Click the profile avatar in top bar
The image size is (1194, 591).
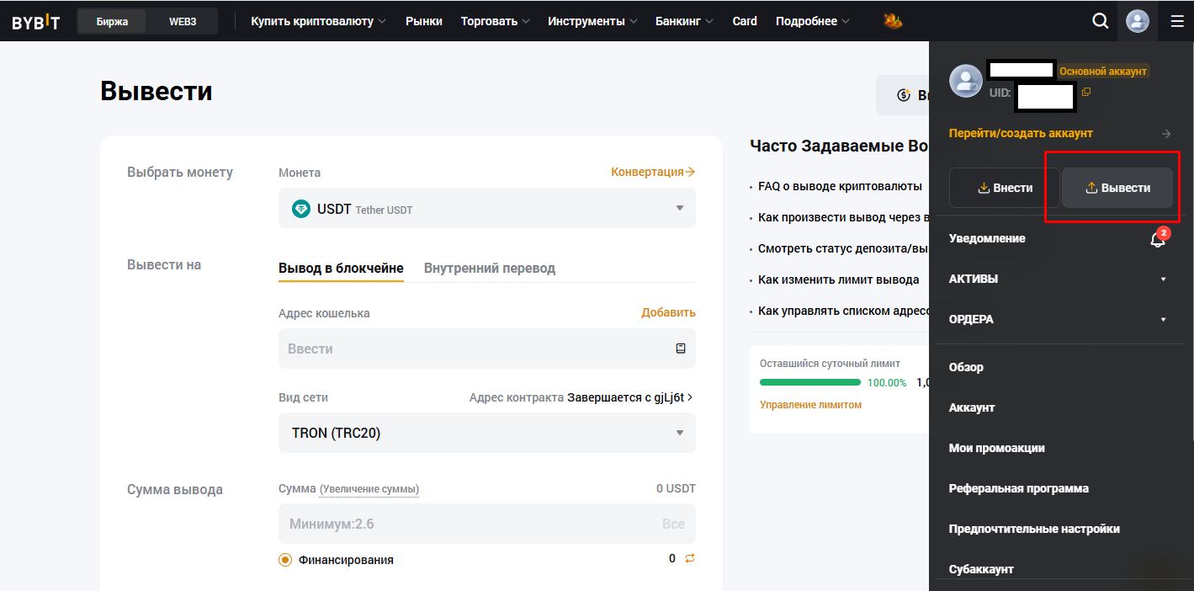click(1137, 21)
